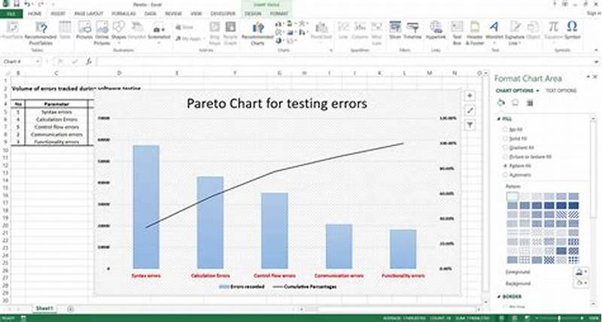Open Text Options in format pane
Image resolution: width=602 pixels, height=322 pixels.
pos(561,91)
